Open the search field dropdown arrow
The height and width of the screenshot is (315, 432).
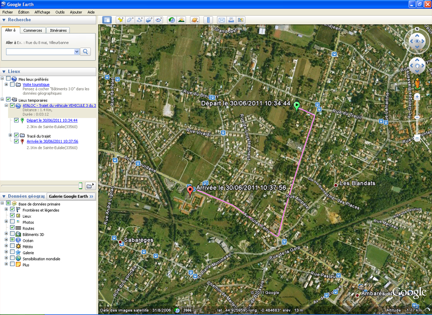point(76,51)
